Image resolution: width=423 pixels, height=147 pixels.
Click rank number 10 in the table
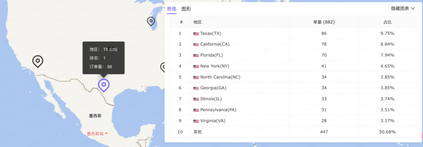[x=180, y=132]
